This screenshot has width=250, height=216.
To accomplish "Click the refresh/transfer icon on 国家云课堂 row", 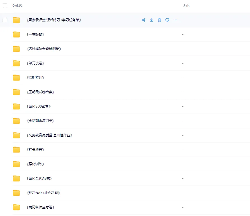I will [167, 20].
